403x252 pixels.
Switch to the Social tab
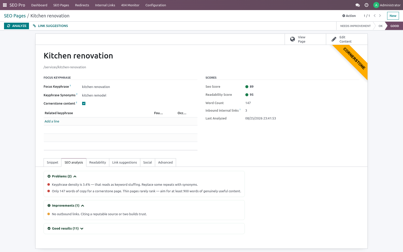(148, 163)
